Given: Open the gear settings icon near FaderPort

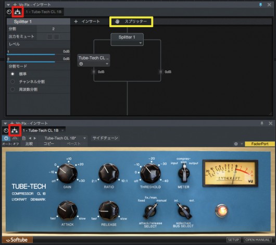Looking at the screenshot, I should coord(236,144).
